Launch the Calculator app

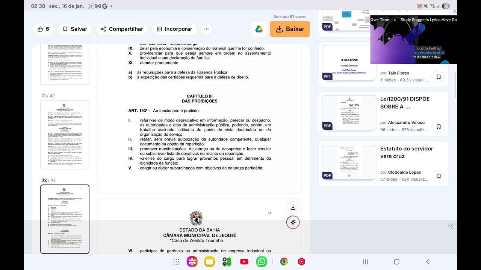click(227, 262)
